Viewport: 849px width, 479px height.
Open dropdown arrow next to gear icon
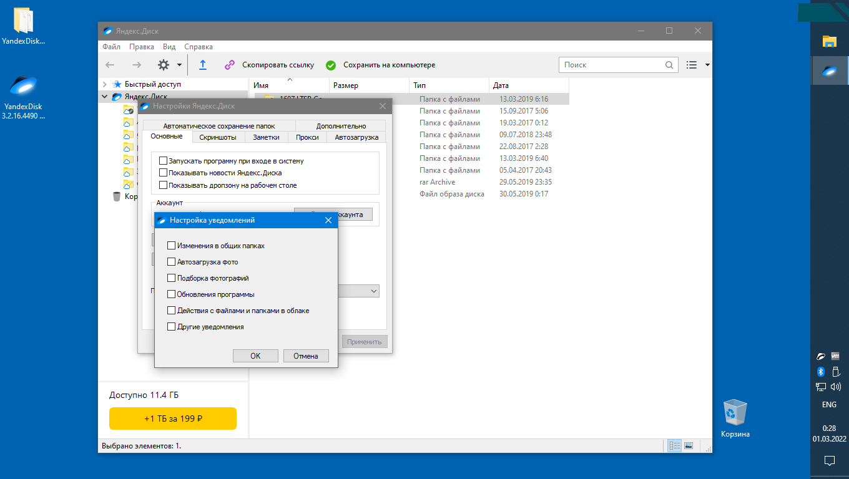(179, 65)
